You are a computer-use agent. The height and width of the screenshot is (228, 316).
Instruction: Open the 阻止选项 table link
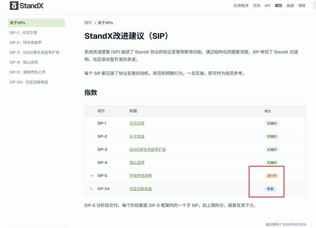point(137,163)
